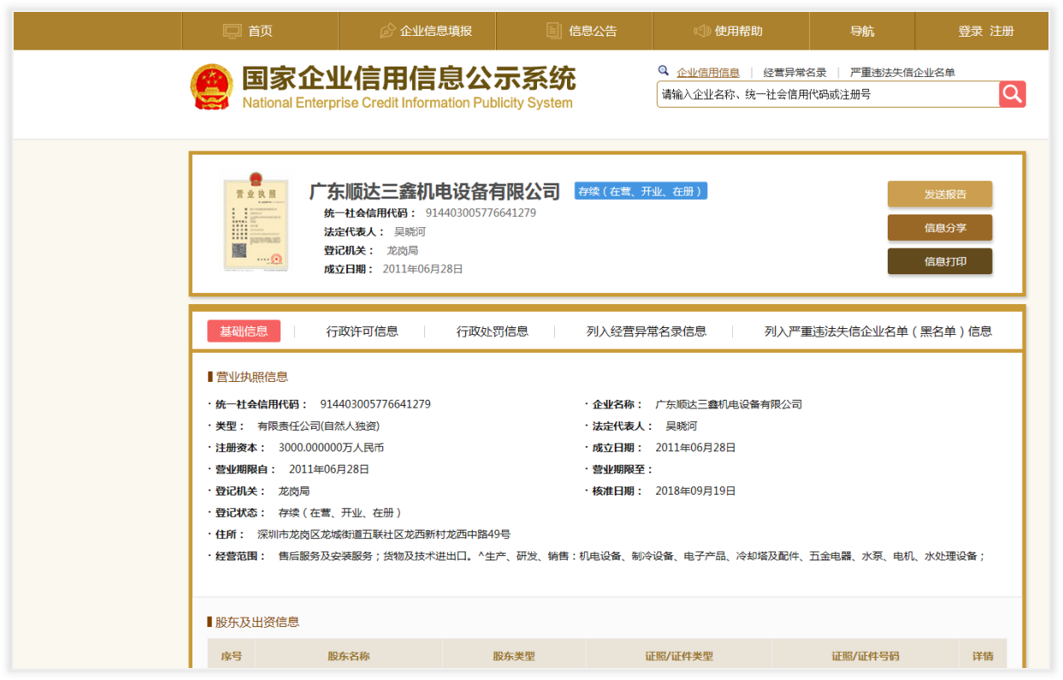The height and width of the screenshot is (680, 1063).
Task: Open the 信息公告 menu item
Action: click(594, 32)
